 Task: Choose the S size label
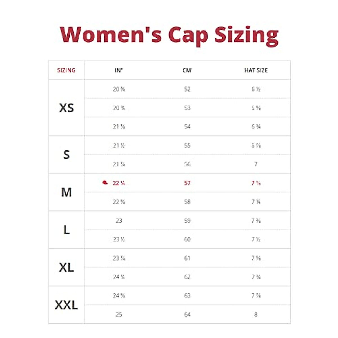pos(66,155)
